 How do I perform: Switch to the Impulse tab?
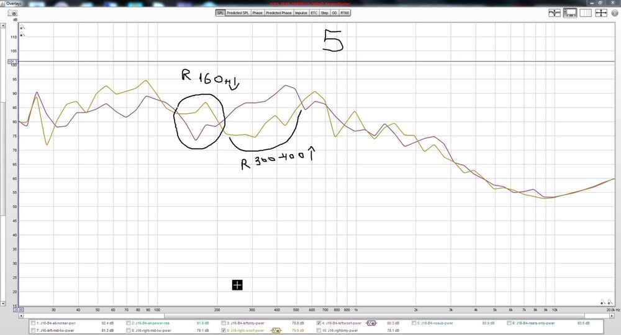pyautogui.click(x=301, y=13)
